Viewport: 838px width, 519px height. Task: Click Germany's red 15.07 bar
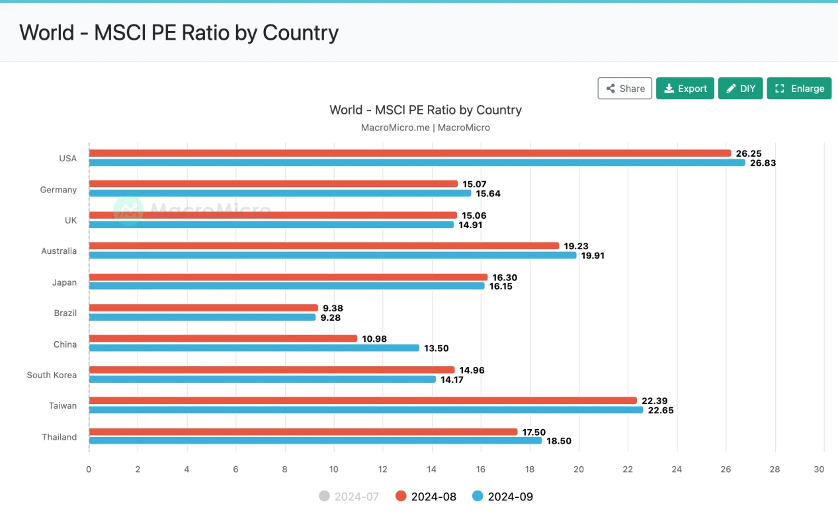(x=274, y=184)
